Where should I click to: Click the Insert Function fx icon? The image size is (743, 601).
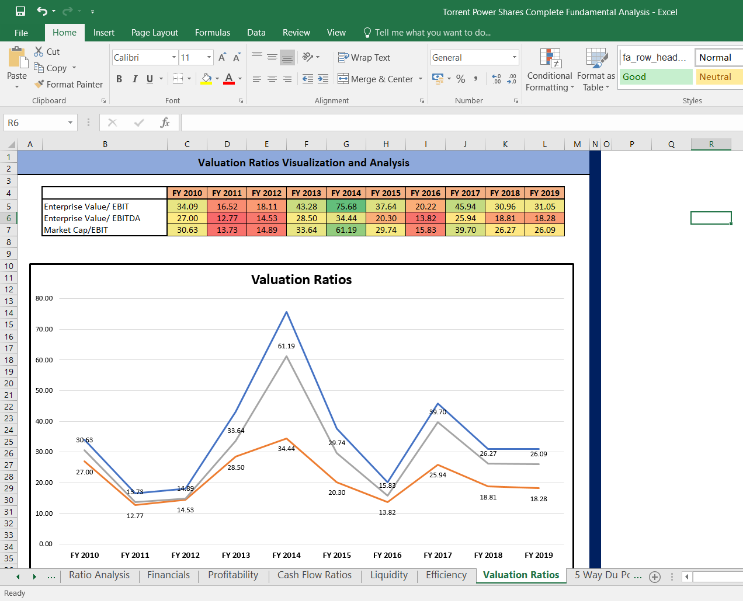click(x=165, y=123)
